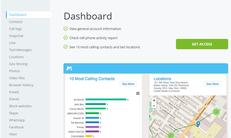Click the Pat Baitman bar
Screen dimensions: 231x138
click(x=92, y=122)
